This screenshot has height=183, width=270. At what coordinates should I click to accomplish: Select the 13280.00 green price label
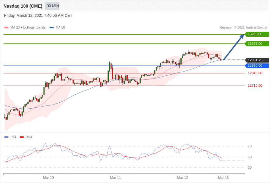(257, 34)
